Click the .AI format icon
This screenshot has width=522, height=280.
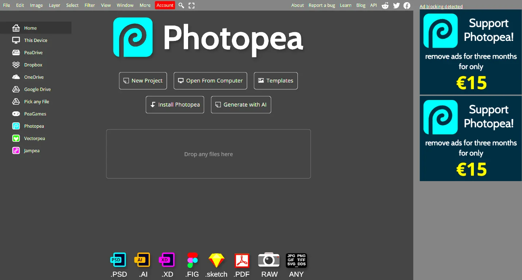point(143,260)
